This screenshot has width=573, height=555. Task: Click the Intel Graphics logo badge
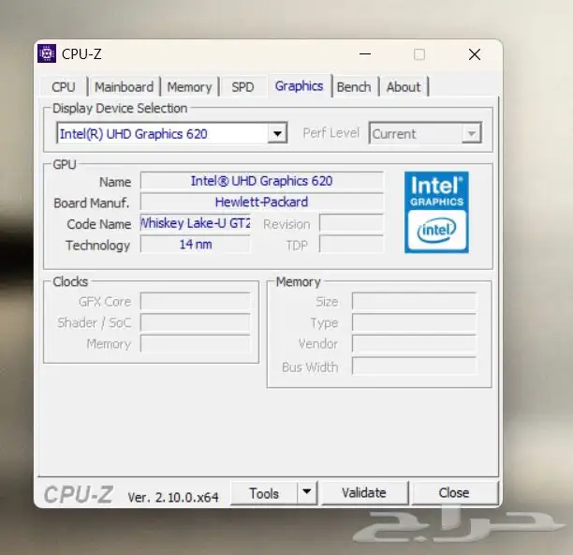pyautogui.click(x=436, y=212)
